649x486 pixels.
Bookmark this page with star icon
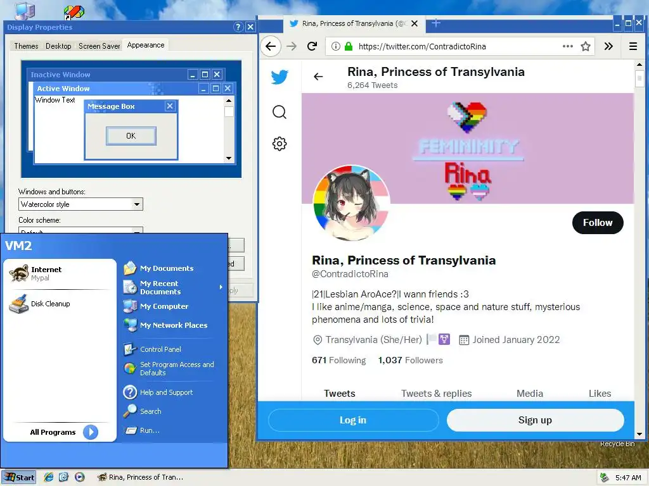(x=585, y=46)
